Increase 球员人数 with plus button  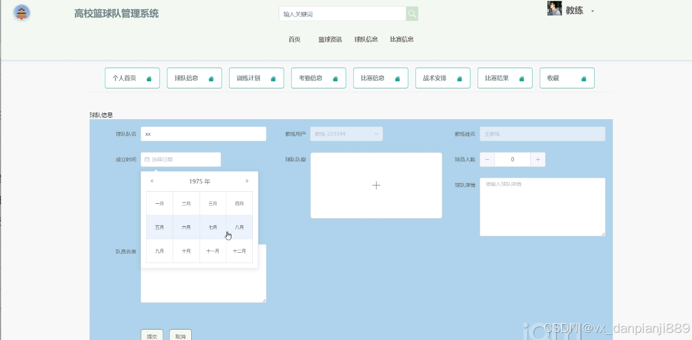point(538,159)
